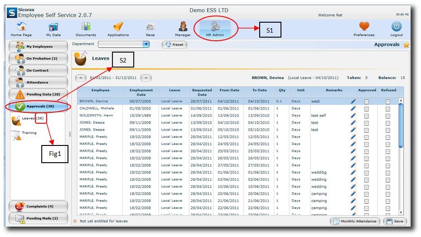Open the Department dropdown
The width and height of the screenshot is (421, 237).
[146, 44]
